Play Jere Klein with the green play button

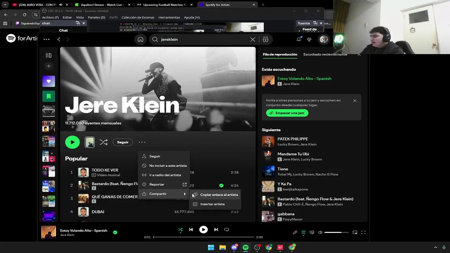[x=72, y=142]
